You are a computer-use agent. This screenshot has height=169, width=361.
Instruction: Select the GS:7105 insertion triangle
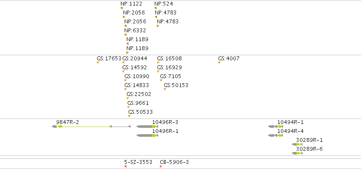point(161,80)
